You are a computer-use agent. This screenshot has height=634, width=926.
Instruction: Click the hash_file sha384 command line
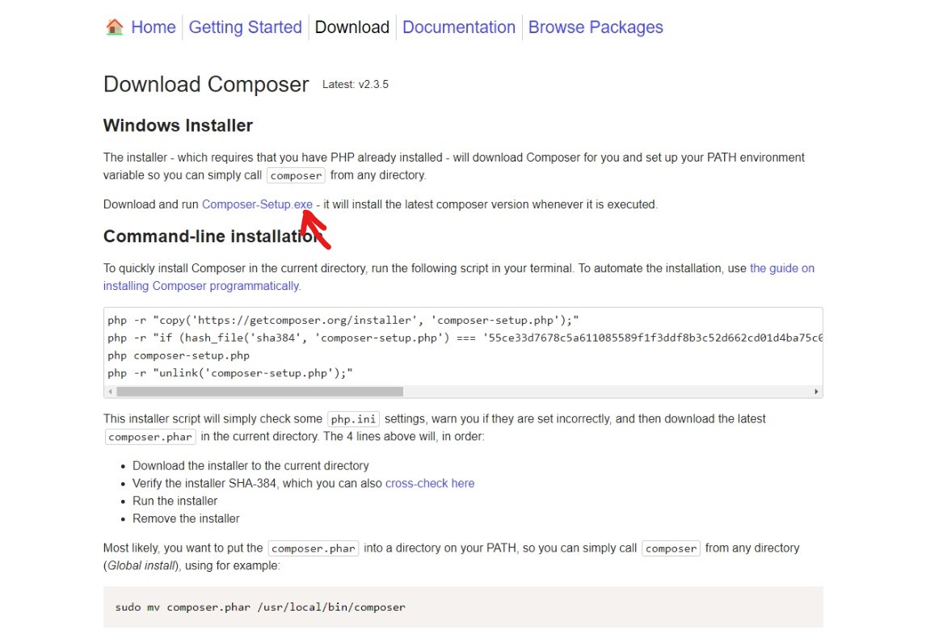click(x=465, y=338)
